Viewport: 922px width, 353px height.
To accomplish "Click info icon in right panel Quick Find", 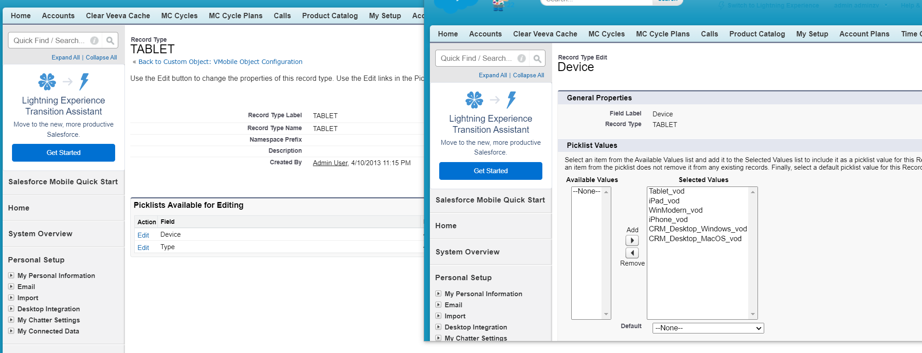I will [x=521, y=59].
